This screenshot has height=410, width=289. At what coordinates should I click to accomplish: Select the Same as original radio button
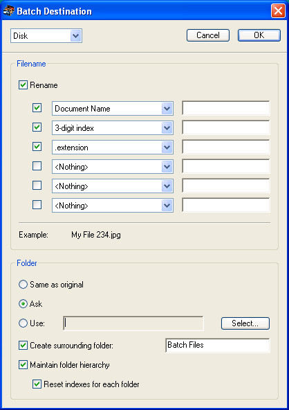click(23, 285)
